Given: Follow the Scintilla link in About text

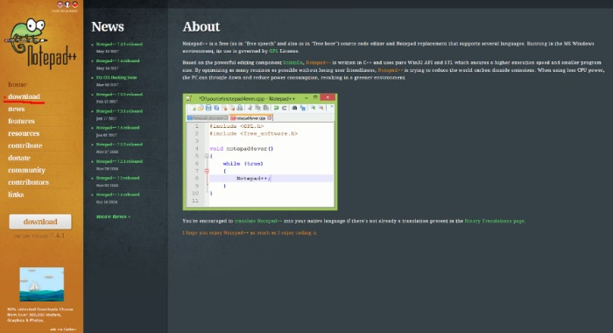Looking at the screenshot, I should (x=292, y=62).
